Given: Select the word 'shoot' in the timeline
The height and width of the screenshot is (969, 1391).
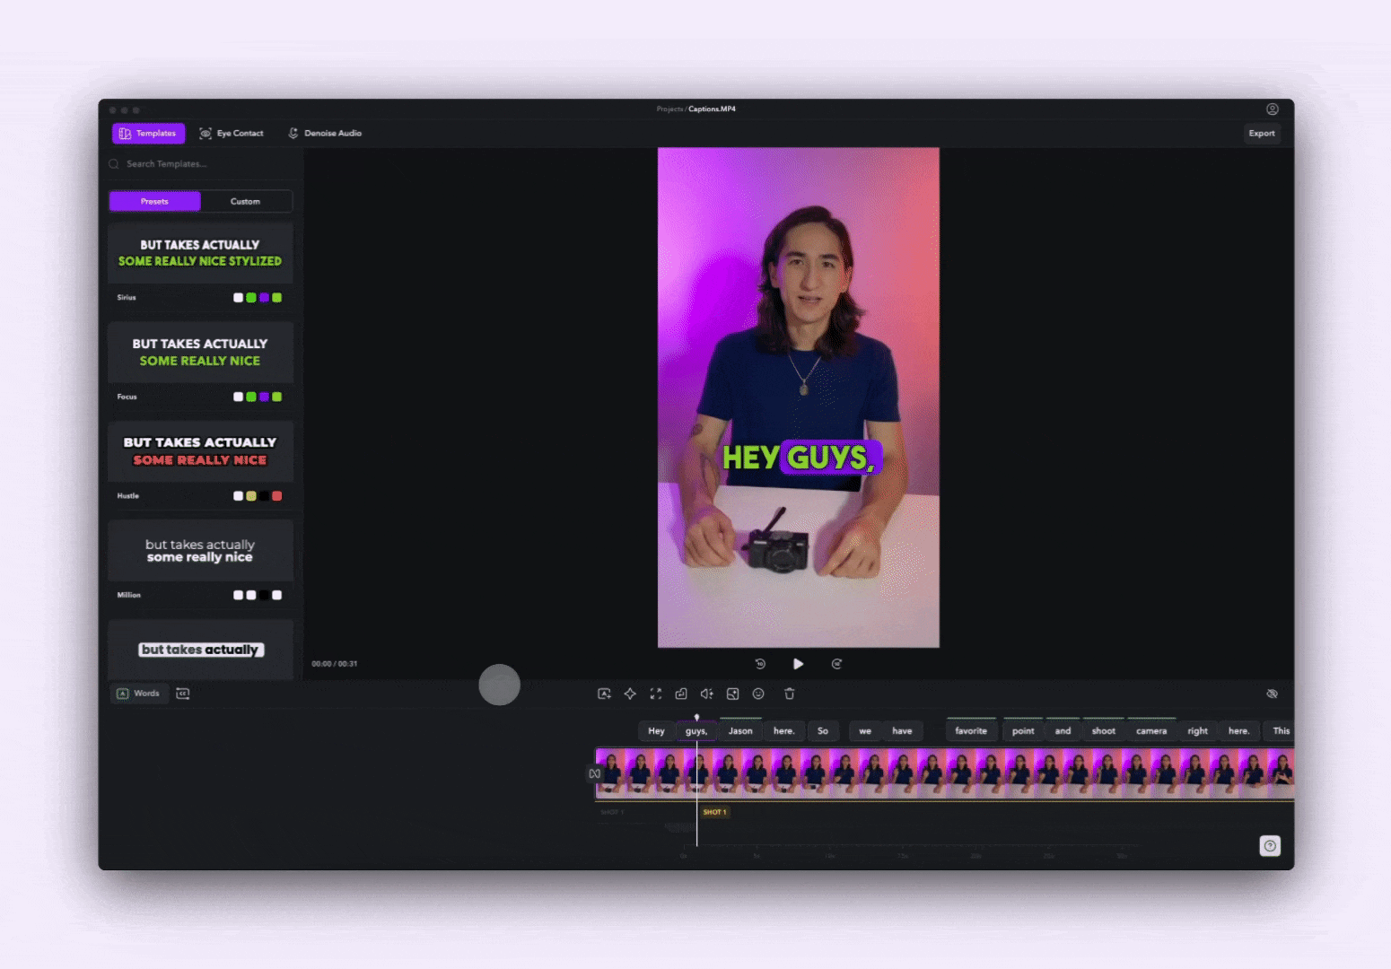Looking at the screenshot, I should (x=1104, y=731).
